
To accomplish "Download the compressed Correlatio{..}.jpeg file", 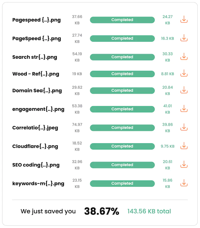I will click(x=184, y=128).
